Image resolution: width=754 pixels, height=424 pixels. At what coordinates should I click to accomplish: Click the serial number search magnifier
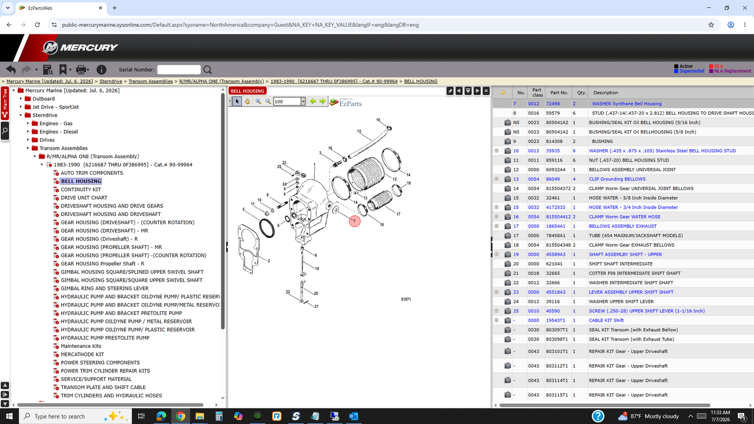tap(208, 69)
